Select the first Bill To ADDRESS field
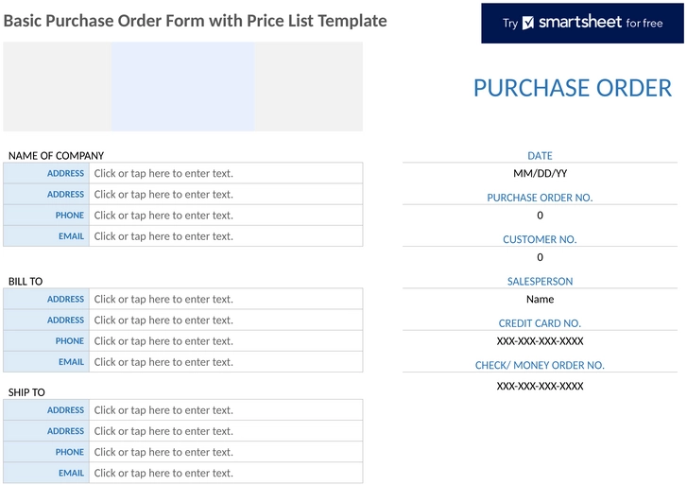This screenshot has height=485, width=687. [226, 299]
